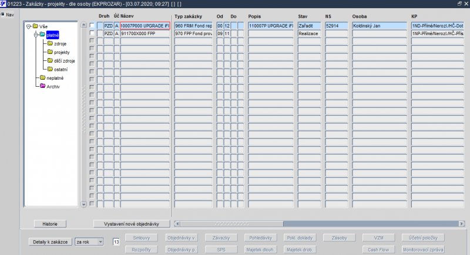Click the Historie button
This screenshot has width=470, height=255.
tap(50, 223)
